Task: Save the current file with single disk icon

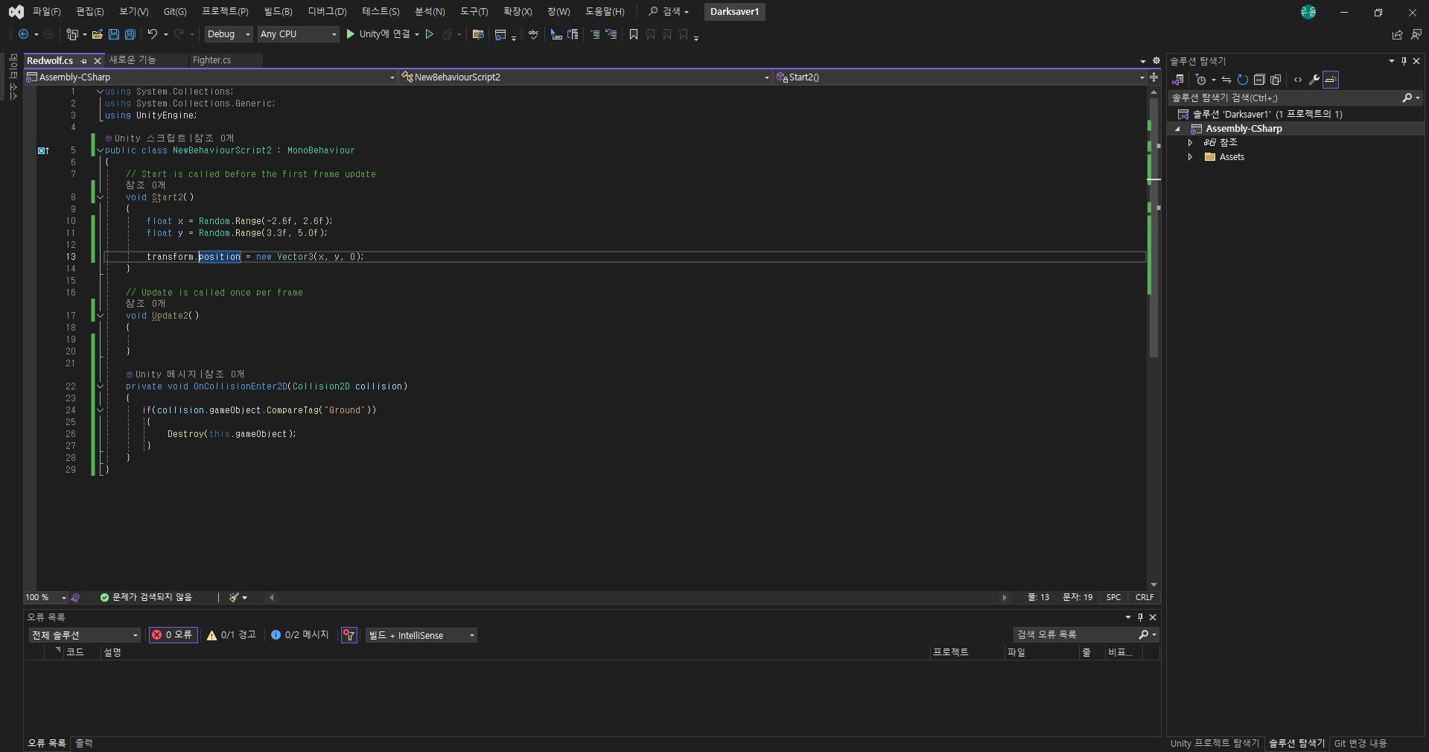Action: pyautogui.click(x=114, y=34)
